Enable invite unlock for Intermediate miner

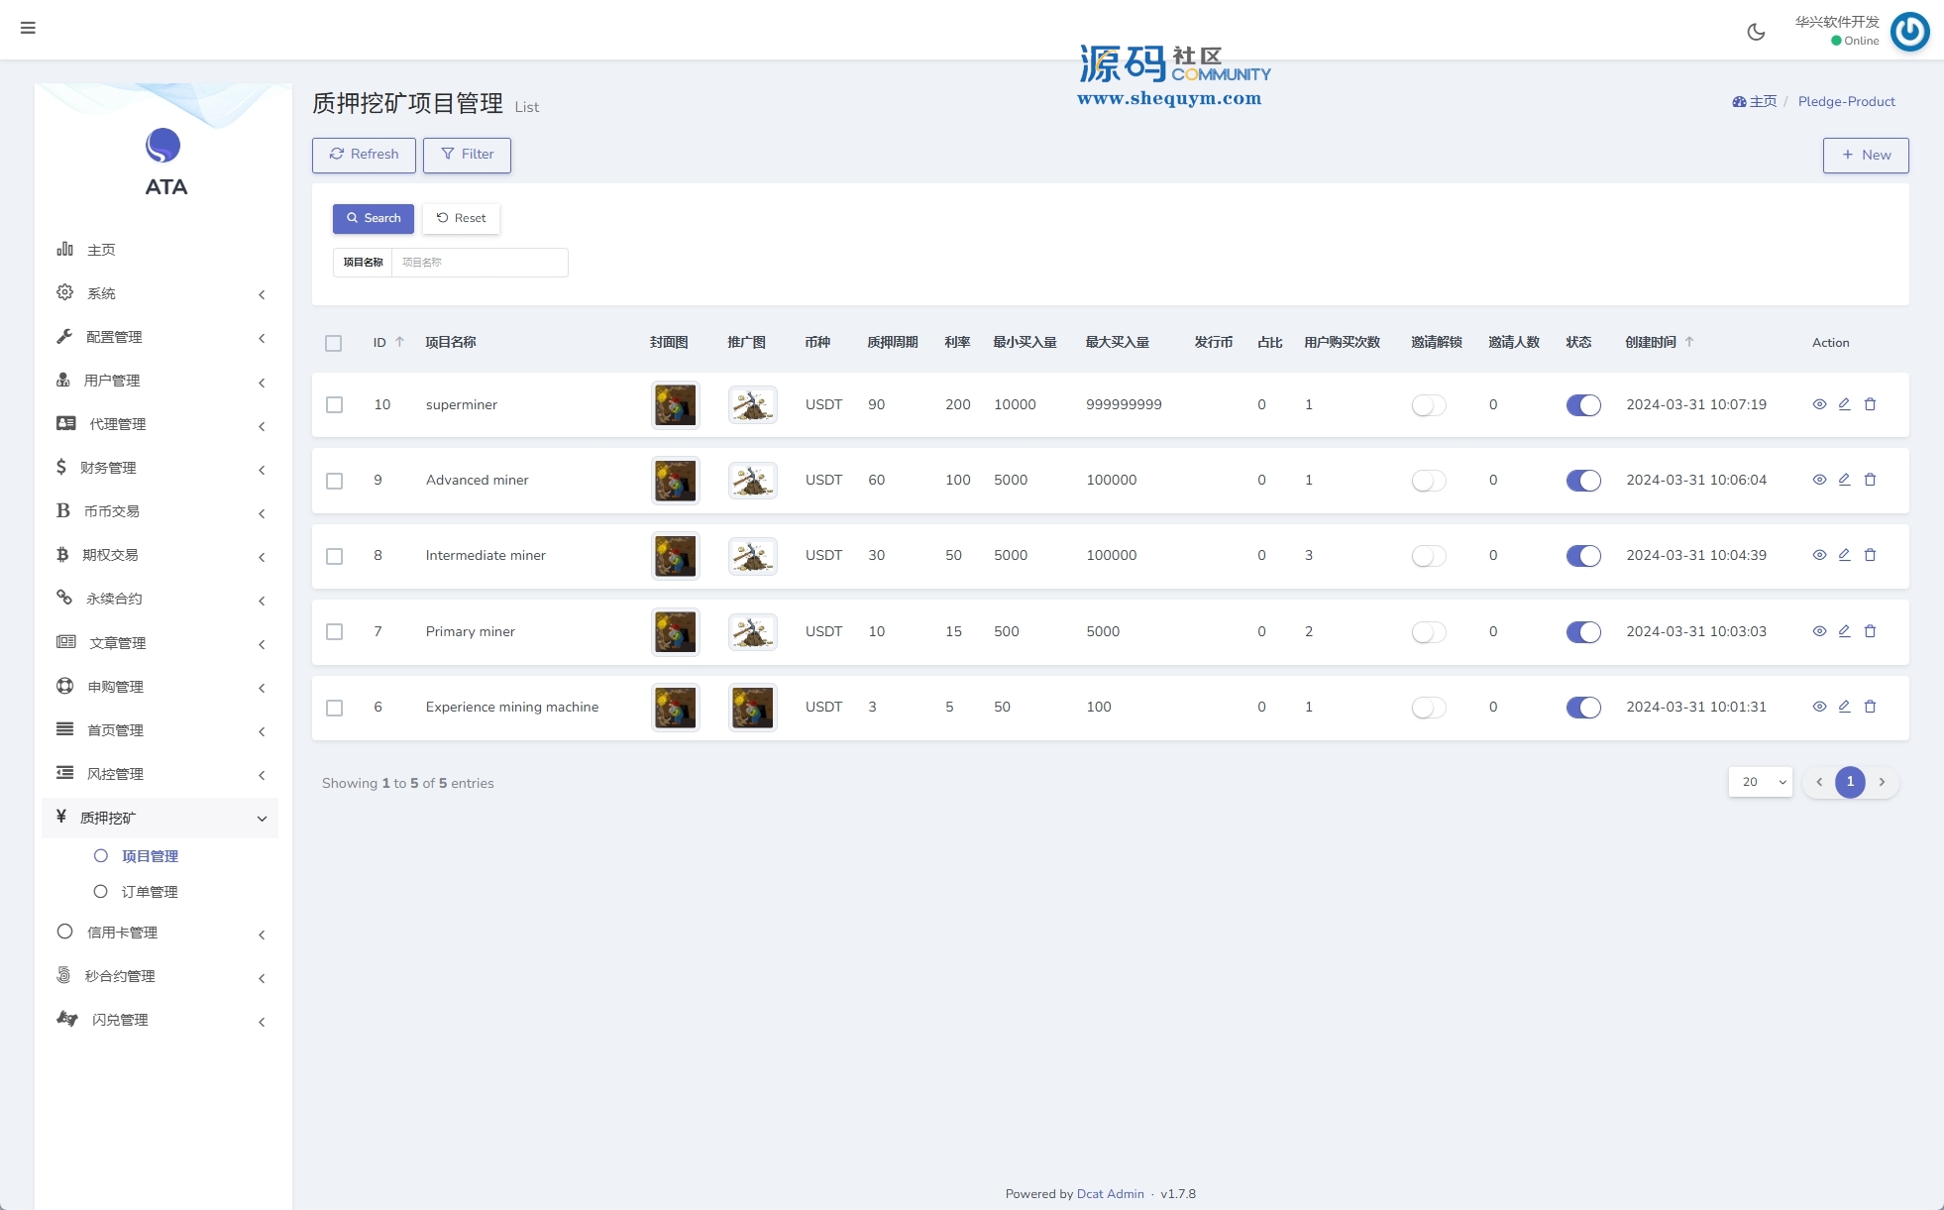(1428, 556)
